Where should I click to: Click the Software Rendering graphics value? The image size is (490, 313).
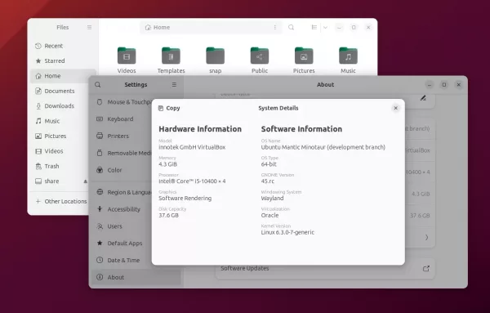point(185,199)
